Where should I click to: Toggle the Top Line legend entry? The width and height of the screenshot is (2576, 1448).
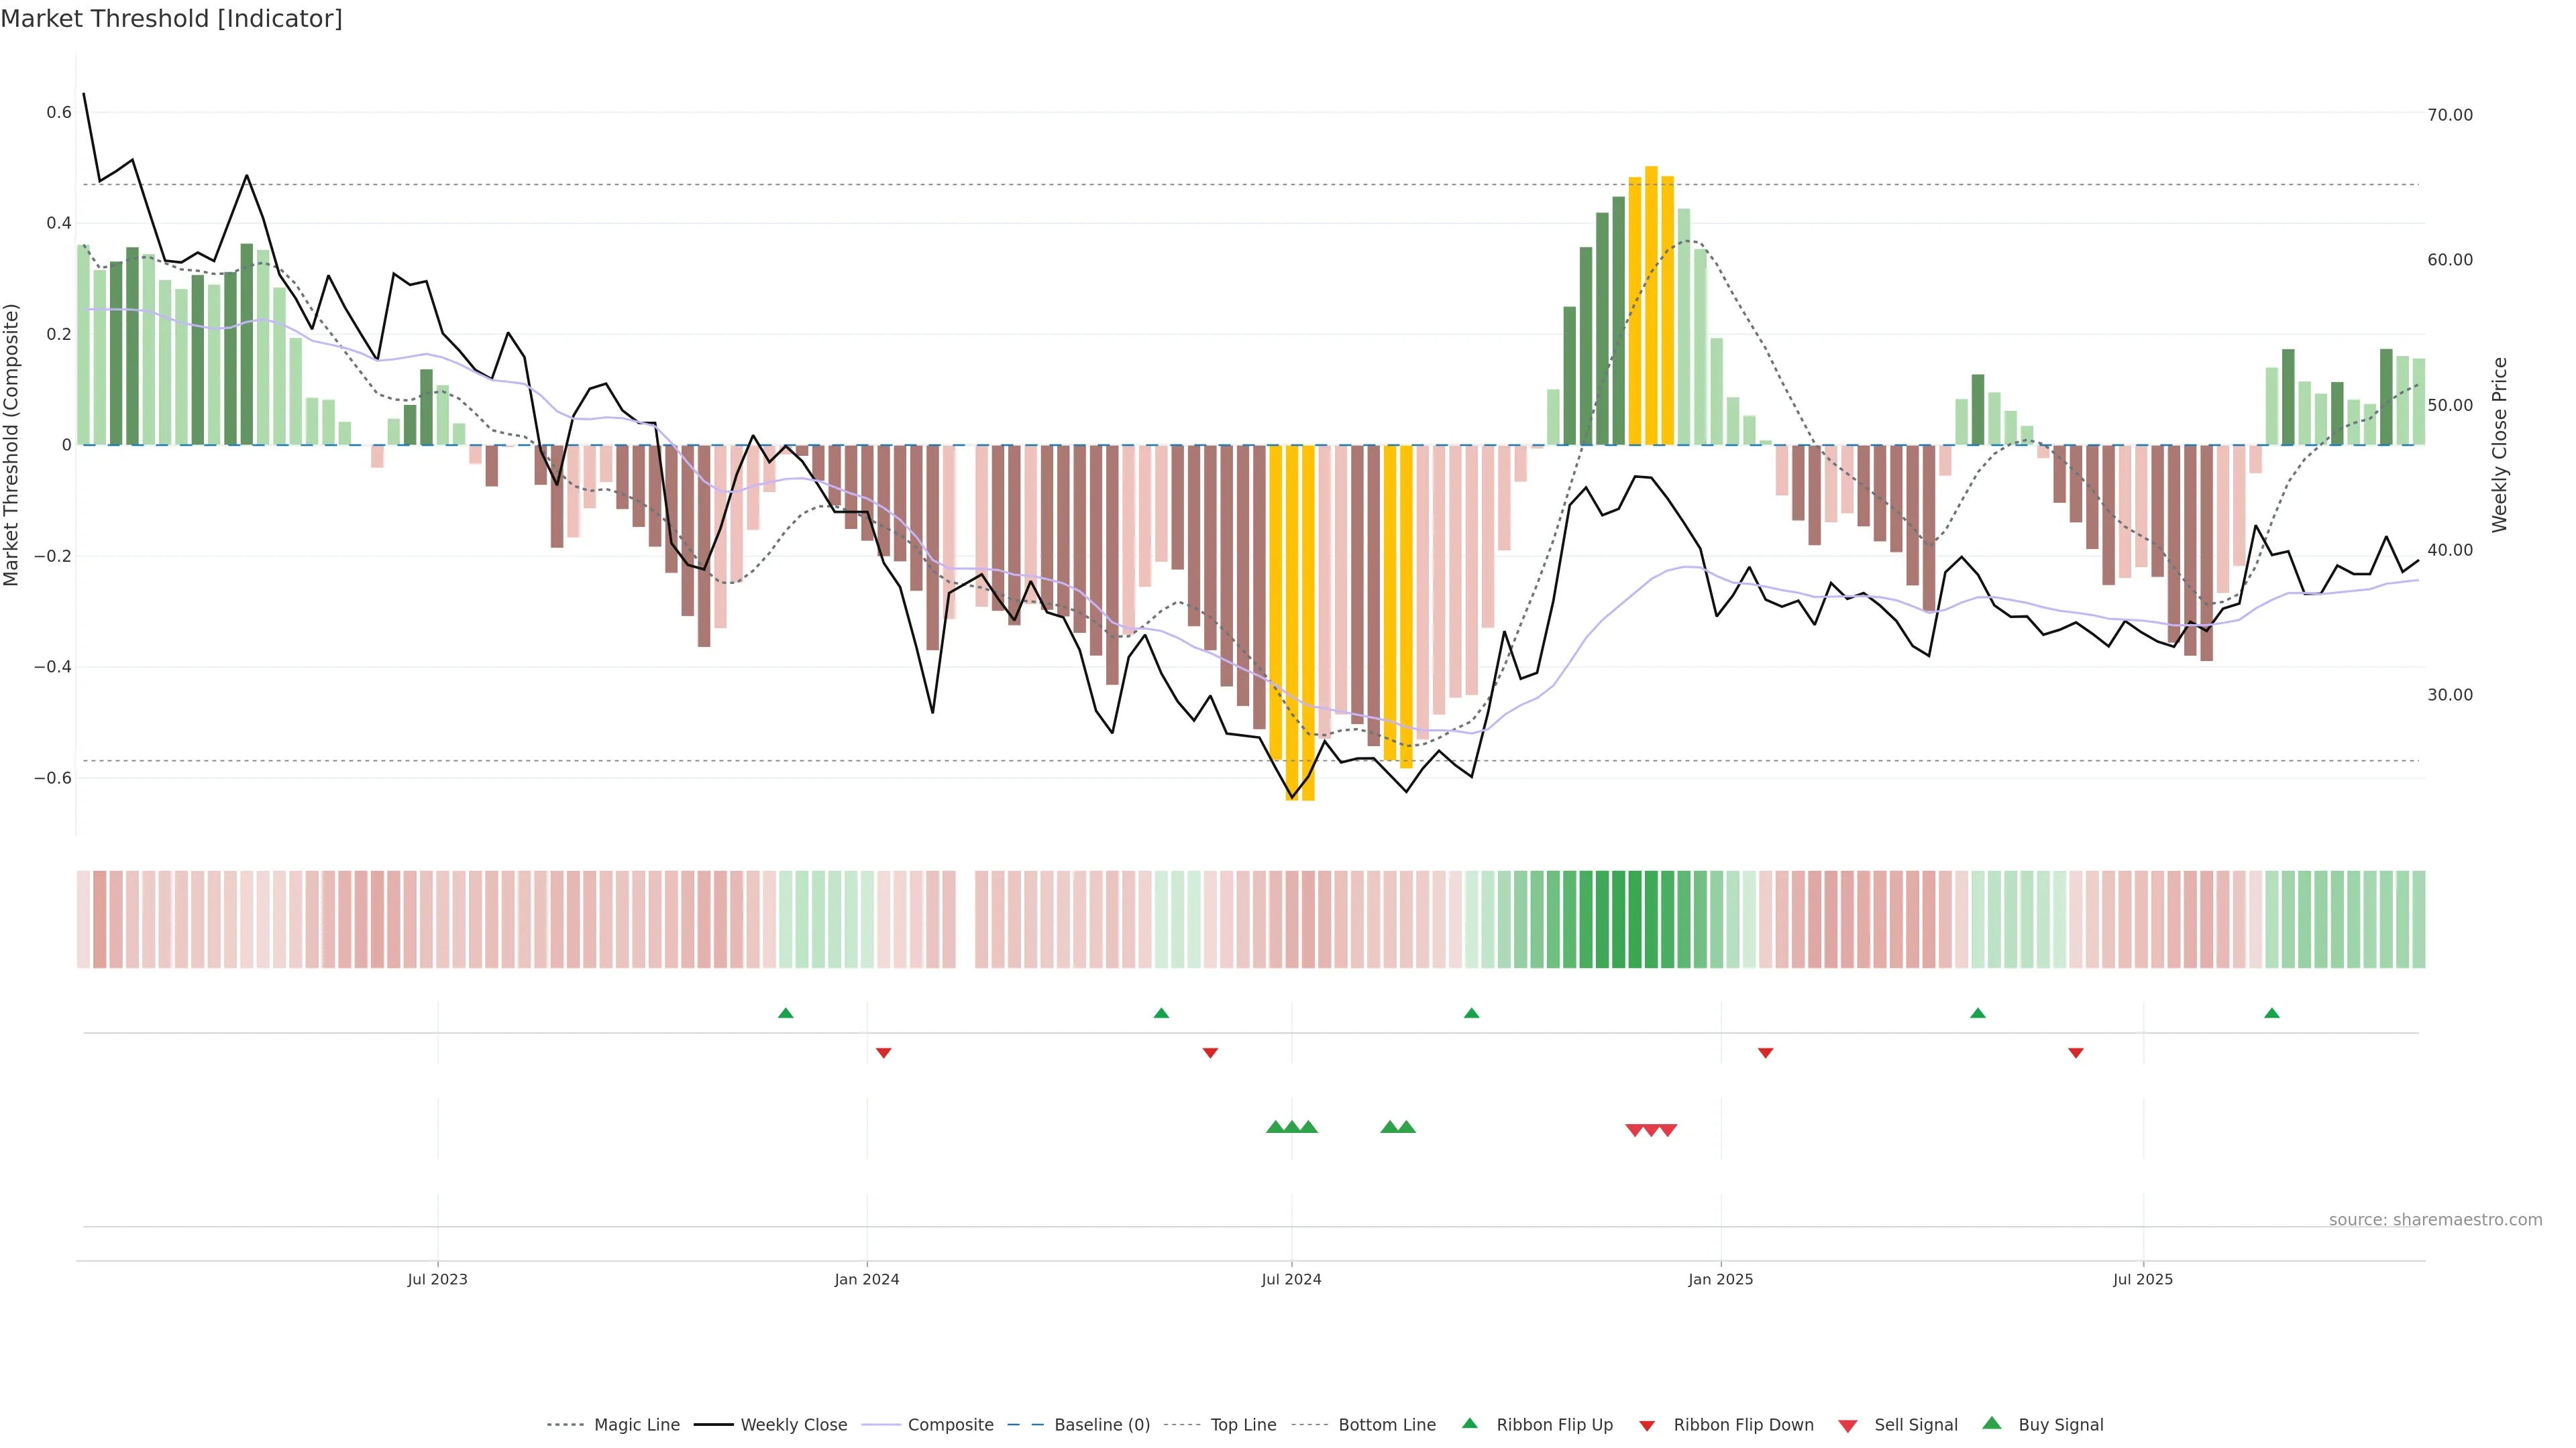click(1242, 1425)
